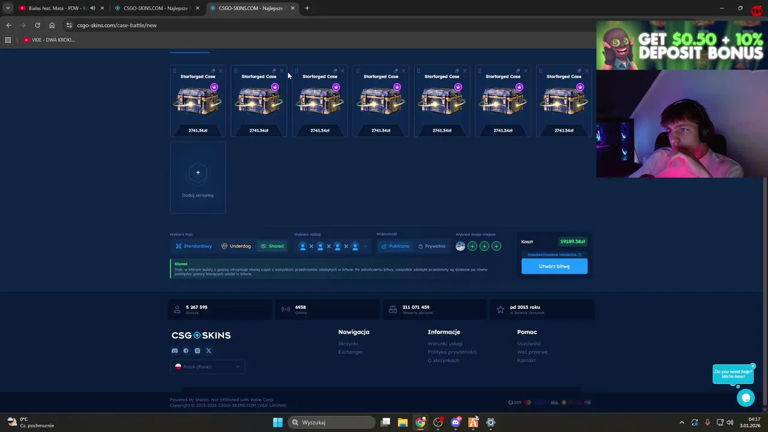Open the O skrzynkach link
This screenshot has width=768, height=432.
pos(443,361)
